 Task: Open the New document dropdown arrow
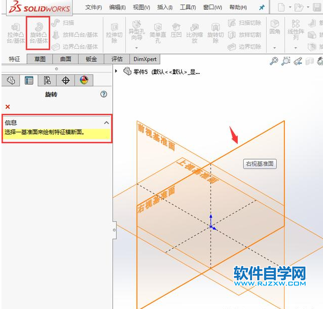[x=290, y=7]
